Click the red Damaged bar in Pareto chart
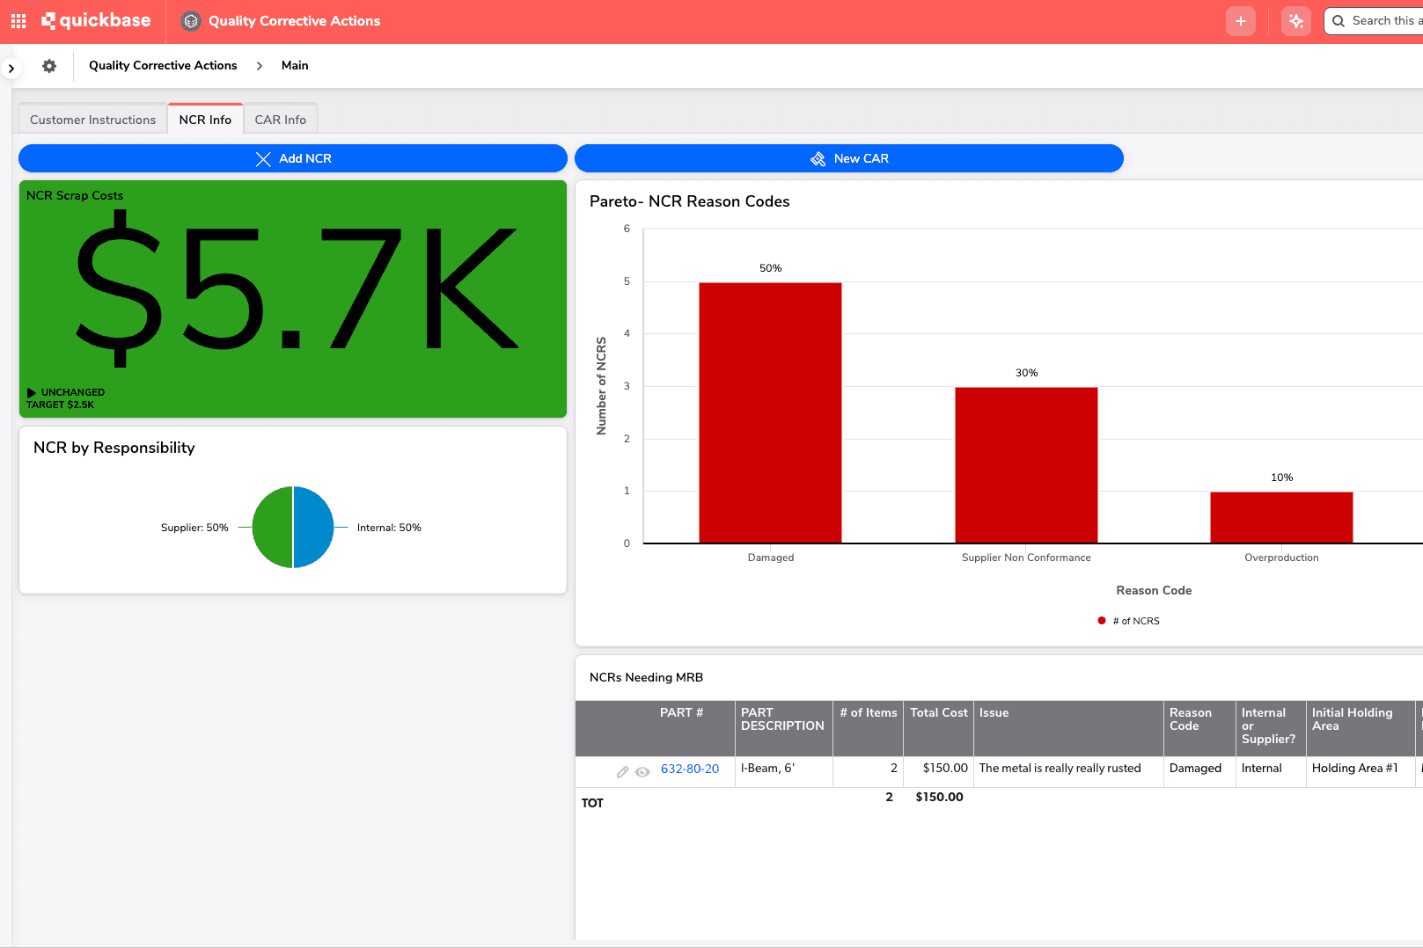The height and width of the screenshot is (948, 1423). click(x=770, y=412)
